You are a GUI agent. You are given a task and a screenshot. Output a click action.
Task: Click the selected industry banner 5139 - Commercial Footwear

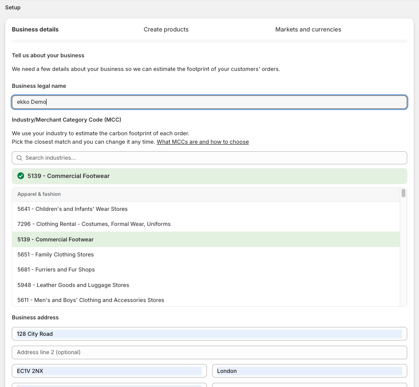pos(210,176)
